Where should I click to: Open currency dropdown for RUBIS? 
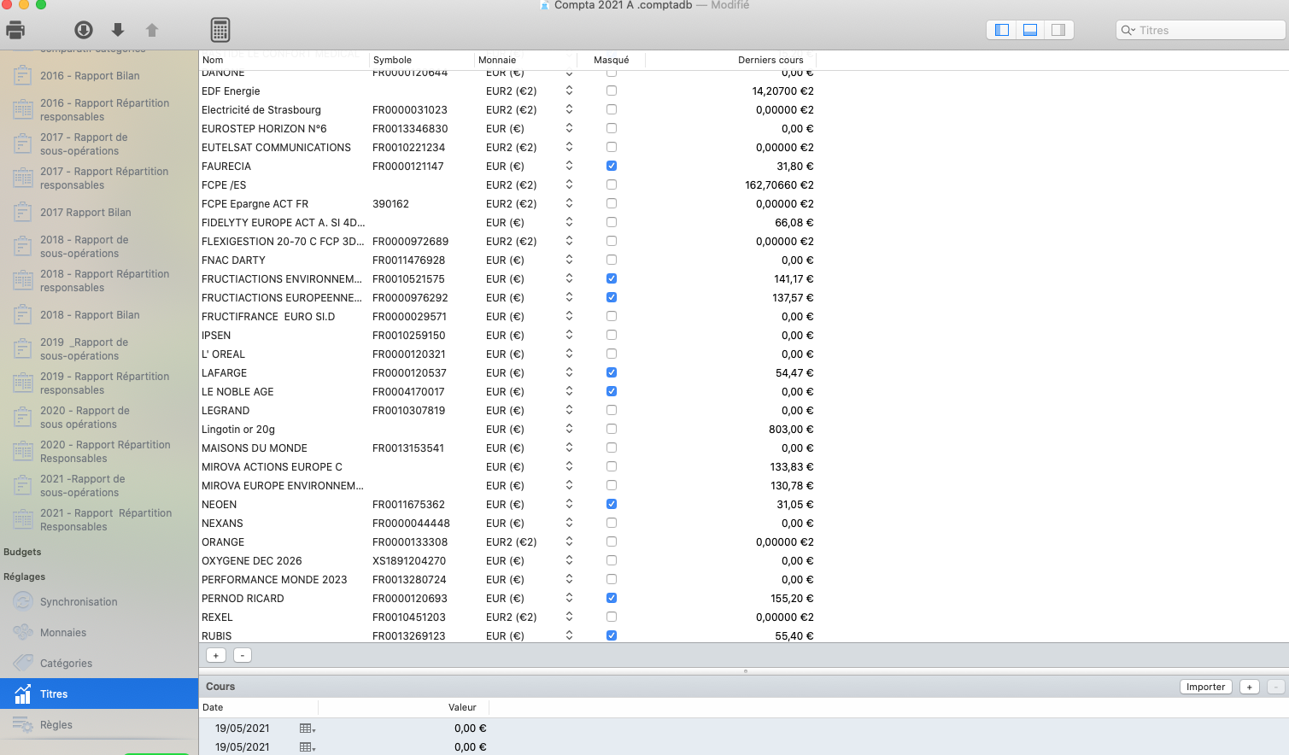pyautogui.click(x=569, y=635)
